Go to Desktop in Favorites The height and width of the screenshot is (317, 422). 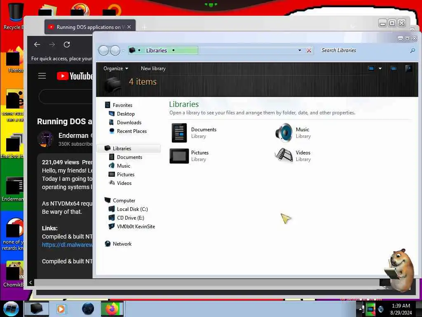tap(122, 114)
